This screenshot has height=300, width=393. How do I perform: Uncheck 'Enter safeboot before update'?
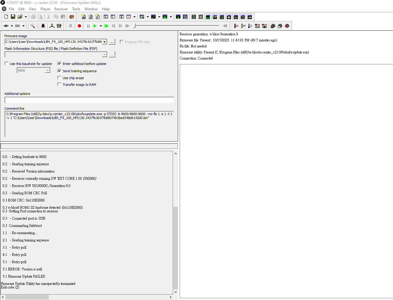tap(59, 64)
